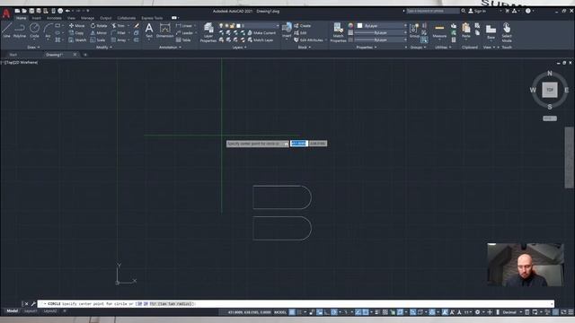Click the Trim tool
This screenshot has height=323, width=575.
click(x=118, y=26)
